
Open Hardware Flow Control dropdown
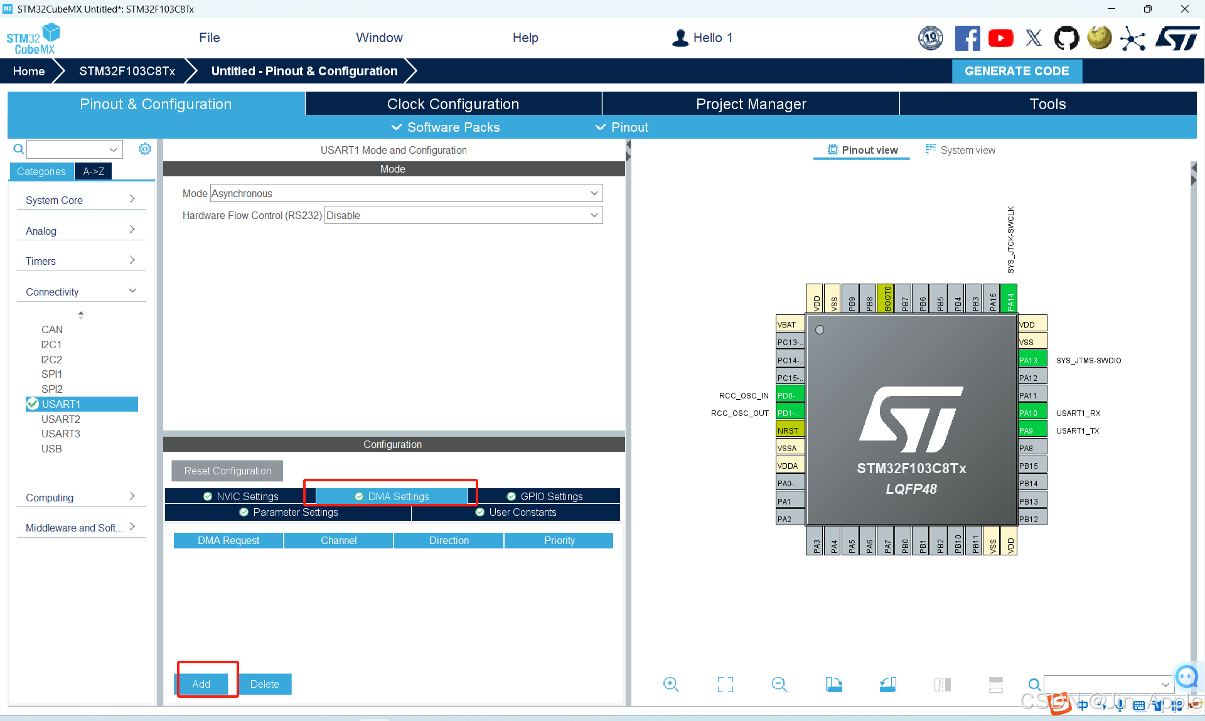pos(463,215)
